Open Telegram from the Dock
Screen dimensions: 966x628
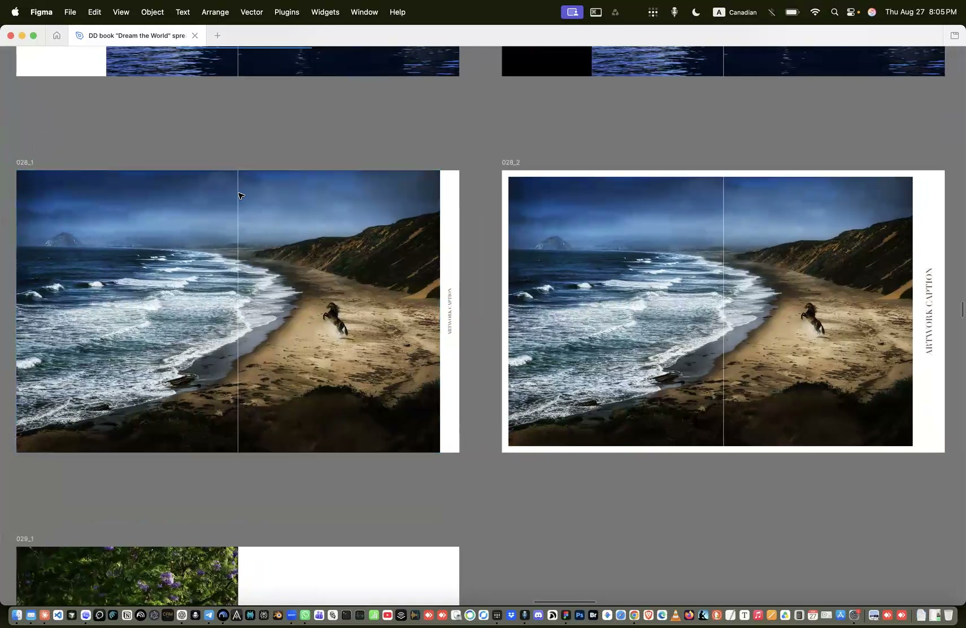pyautogui.click(x=209, y=615)
